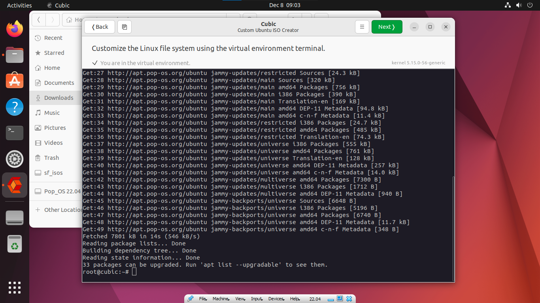Open Music in the Files sidebar
This screenshot has width=540, height=303.
click(52, 113)
